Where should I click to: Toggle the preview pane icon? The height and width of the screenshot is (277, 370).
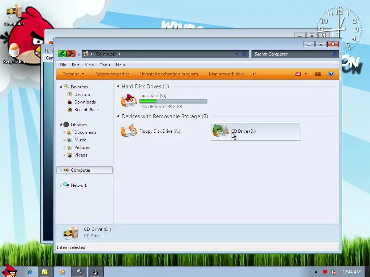click(318, 74)
